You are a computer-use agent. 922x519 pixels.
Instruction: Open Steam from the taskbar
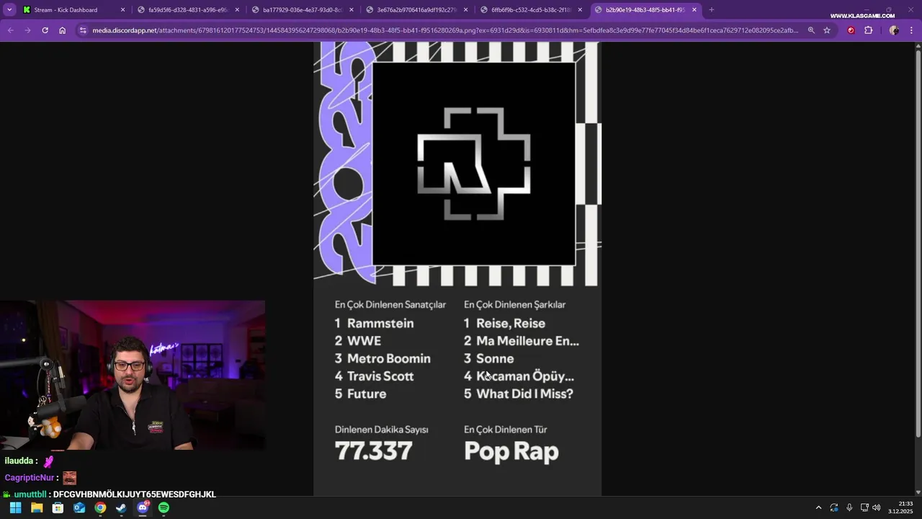[x=121, y=508]
